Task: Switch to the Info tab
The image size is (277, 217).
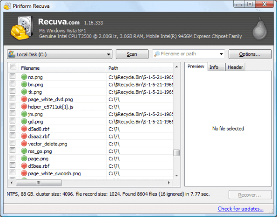Action: pyautogui.click(x=216, y=67)
